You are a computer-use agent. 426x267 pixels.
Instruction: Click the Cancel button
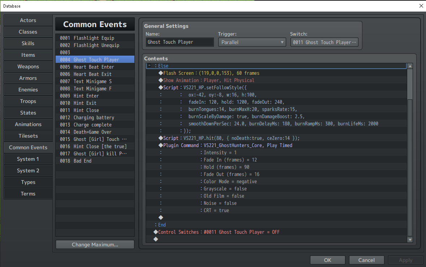click(x=366, y=260)
